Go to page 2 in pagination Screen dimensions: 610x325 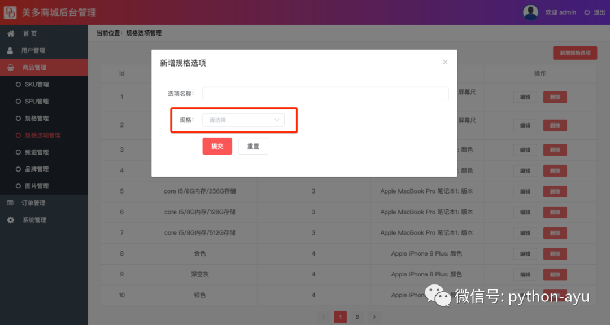(357, 317)
